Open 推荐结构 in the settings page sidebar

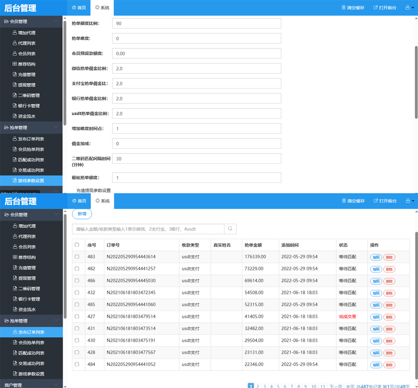(26, 64)
